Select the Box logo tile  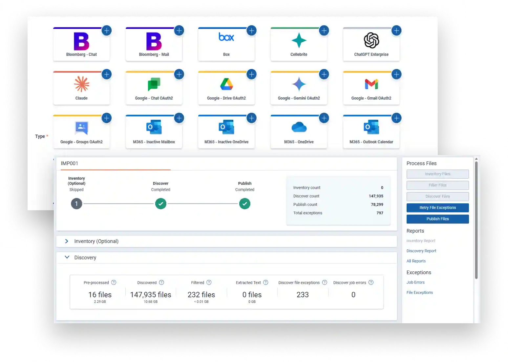(226, 37)
